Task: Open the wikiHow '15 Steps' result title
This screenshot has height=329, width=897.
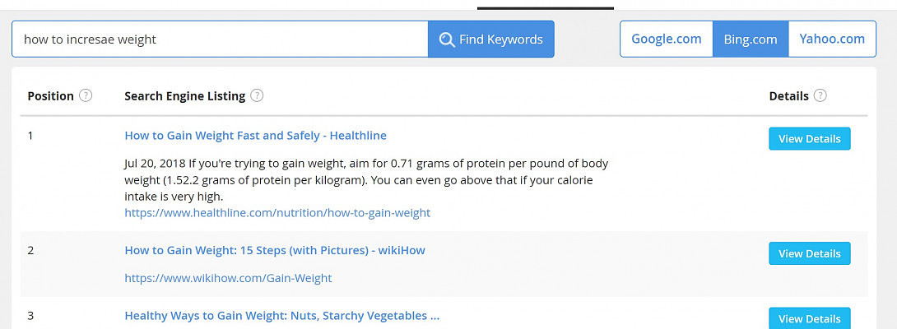Action: tap(275, 250)
